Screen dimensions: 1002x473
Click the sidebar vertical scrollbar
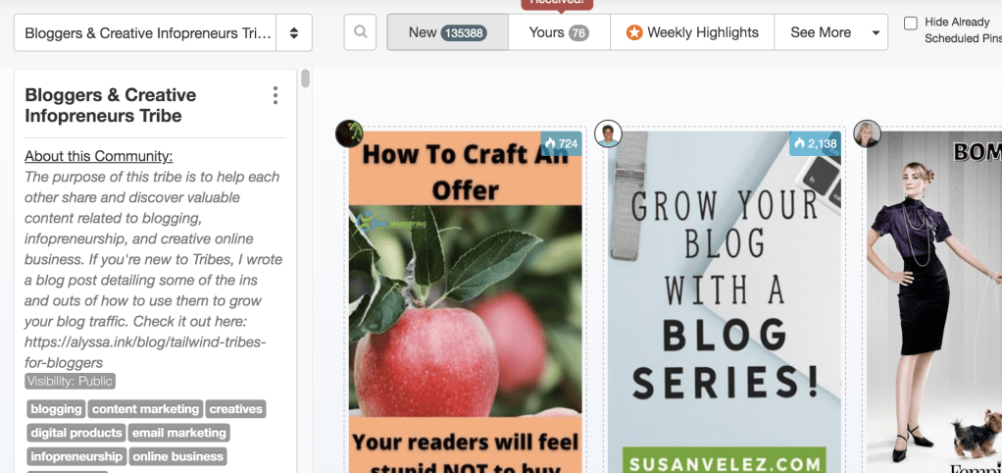tap(306, 79)
